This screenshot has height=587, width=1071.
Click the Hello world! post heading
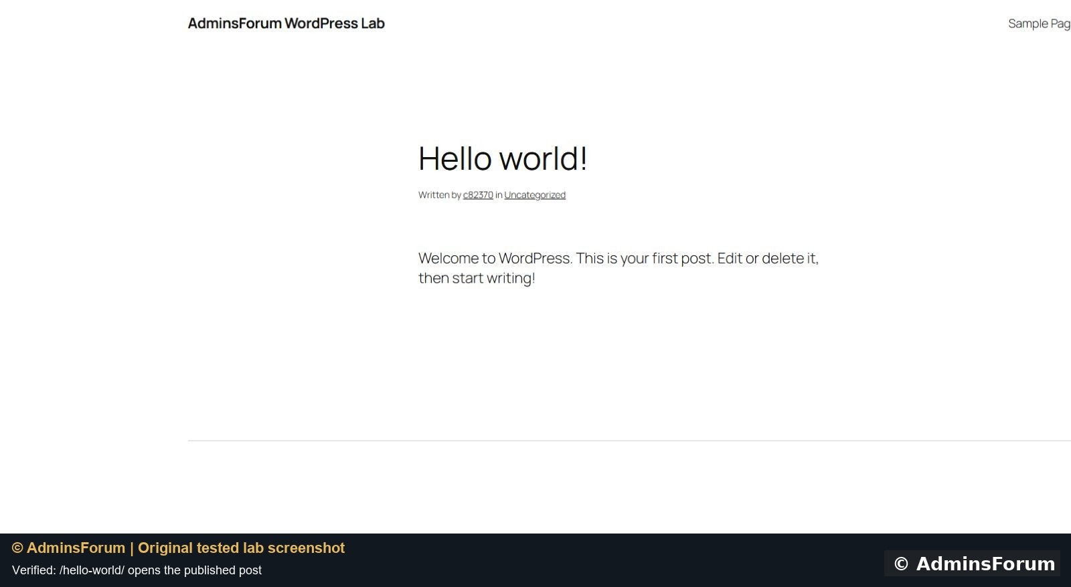(x=503, y=158)
